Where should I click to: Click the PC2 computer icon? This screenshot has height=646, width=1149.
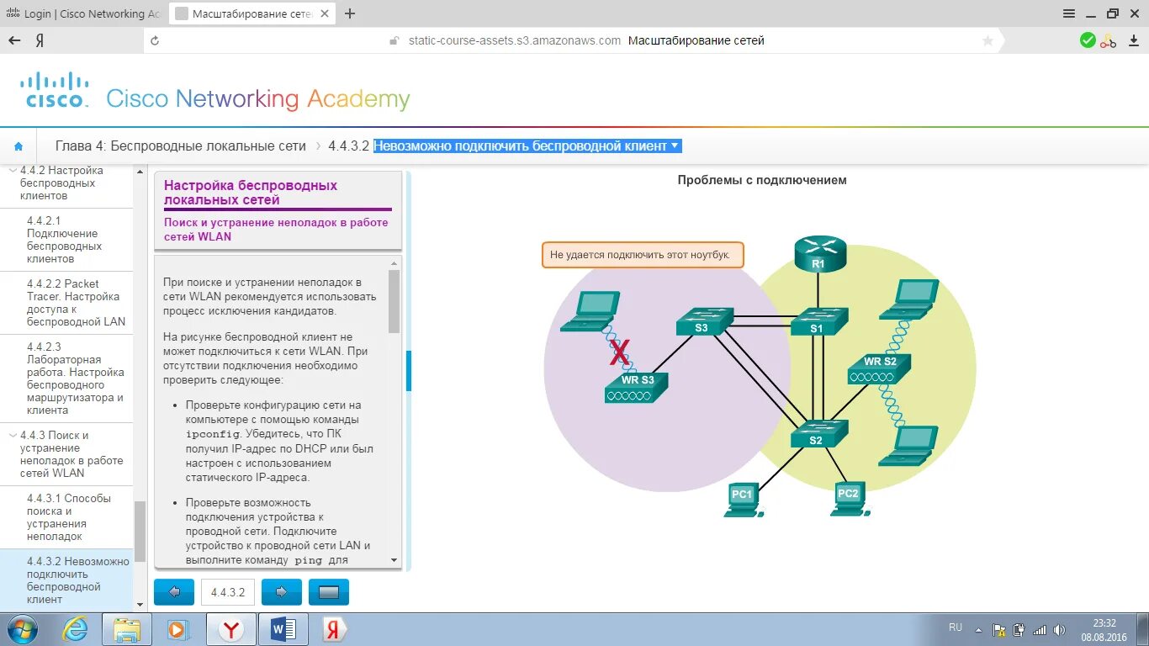point(850,498)
